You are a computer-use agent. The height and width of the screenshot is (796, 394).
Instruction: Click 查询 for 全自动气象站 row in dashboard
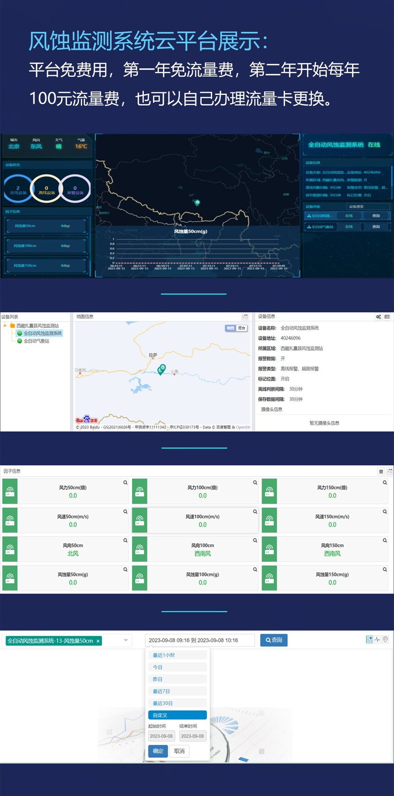coord(376,226)
